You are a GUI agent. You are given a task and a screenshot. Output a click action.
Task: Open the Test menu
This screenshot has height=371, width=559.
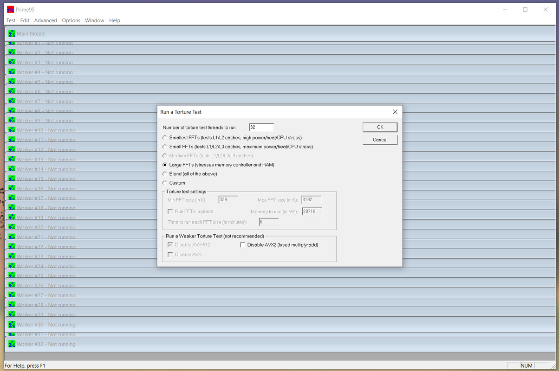(11, 20)
